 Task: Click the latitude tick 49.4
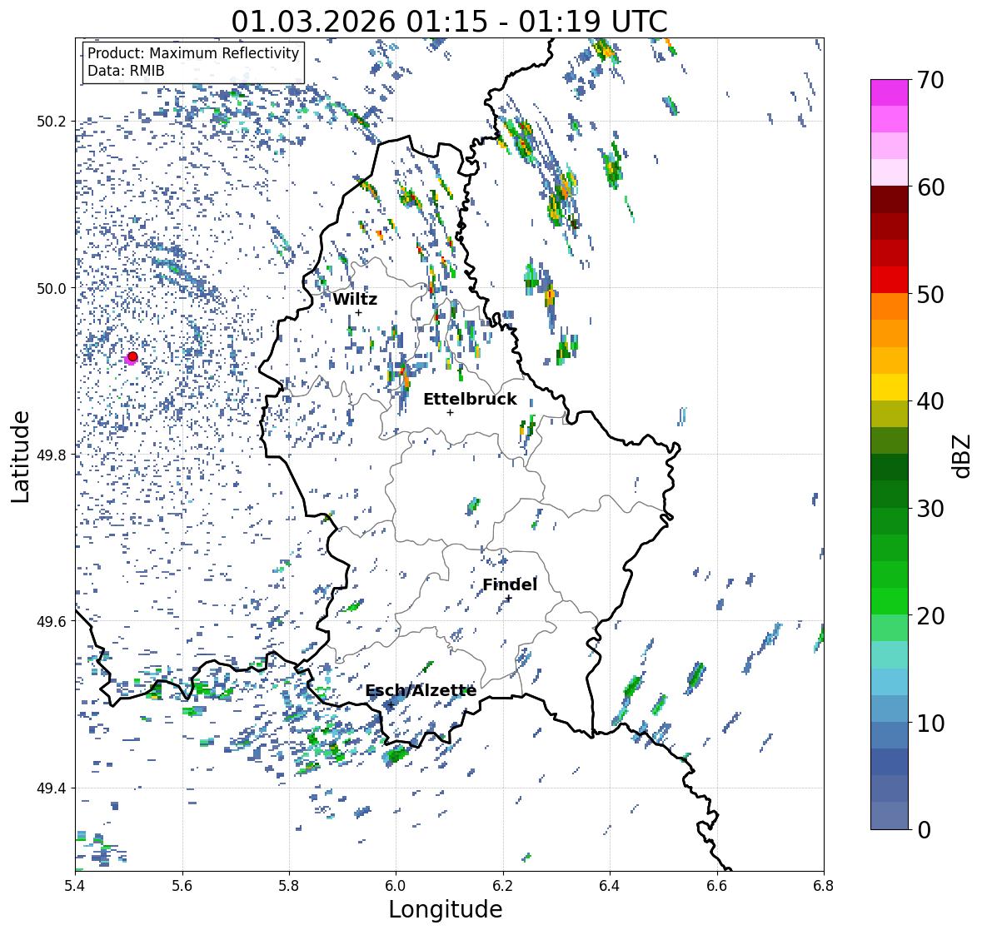tap(52, 788)
